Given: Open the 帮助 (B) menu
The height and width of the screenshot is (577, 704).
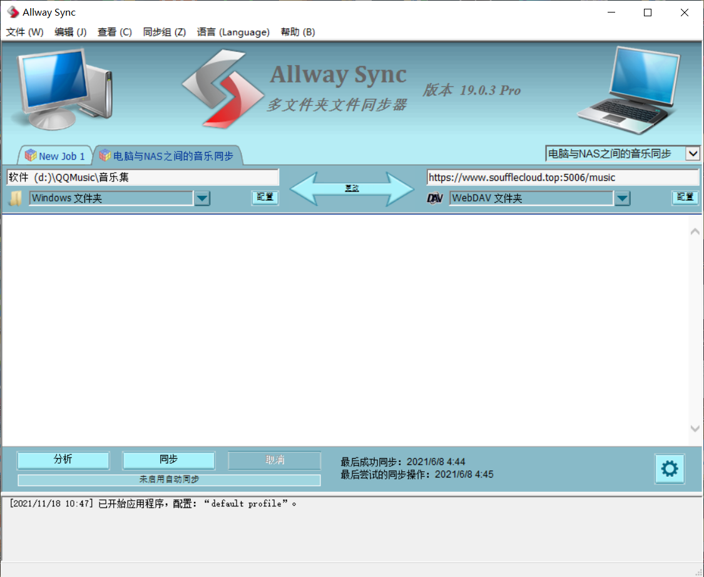Looking at the screenshot, I should pyautogui.click(x=298, y=32).
